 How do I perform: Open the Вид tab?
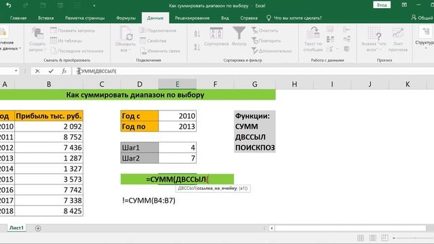tap(224, 18)
